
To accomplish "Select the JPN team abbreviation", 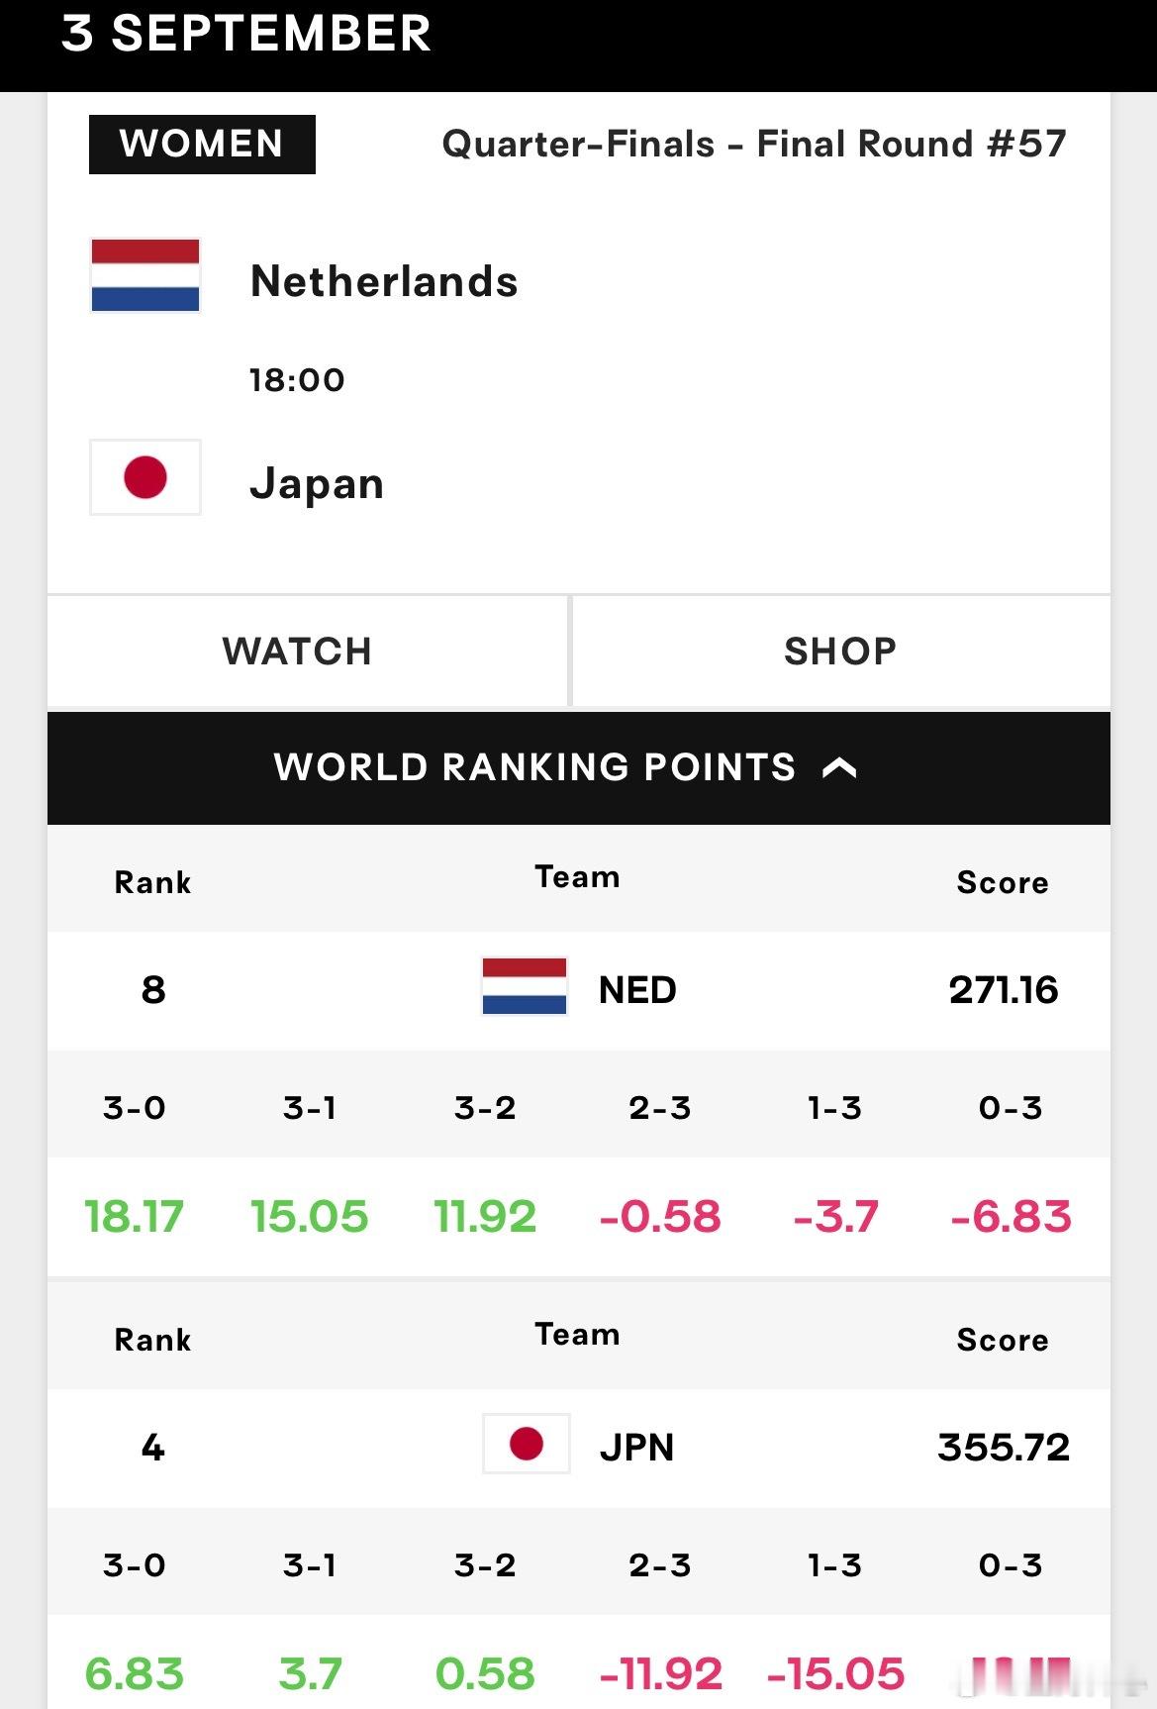I will click(x=636, y=1448).
